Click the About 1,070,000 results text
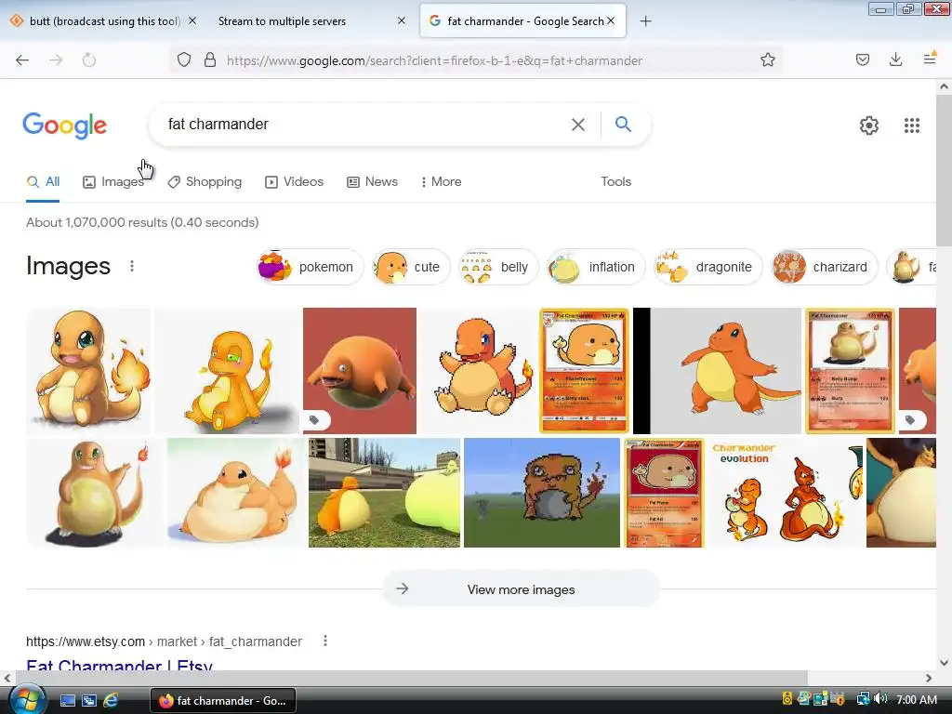The image size is (952, 714). [142, 222]
